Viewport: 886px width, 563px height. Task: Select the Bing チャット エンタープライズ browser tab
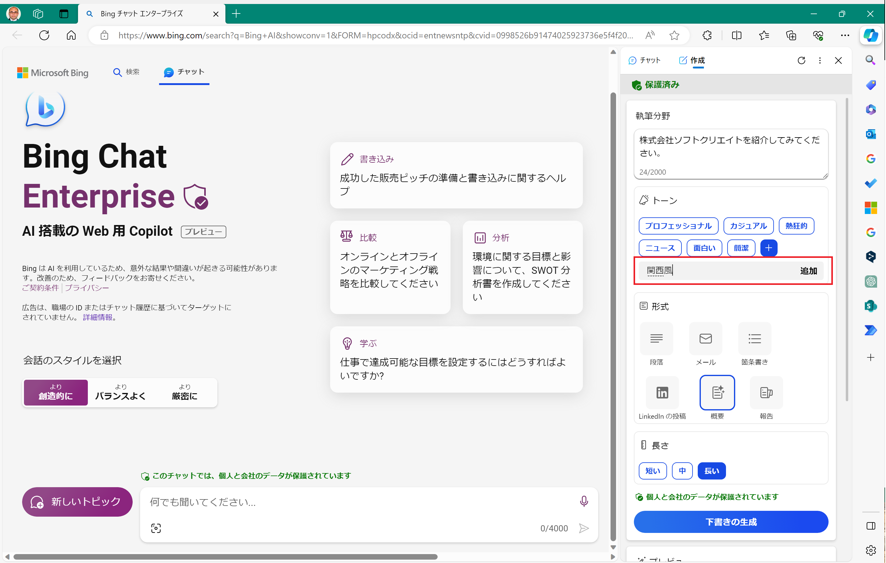pyautogui.click(x=152, y=14)
